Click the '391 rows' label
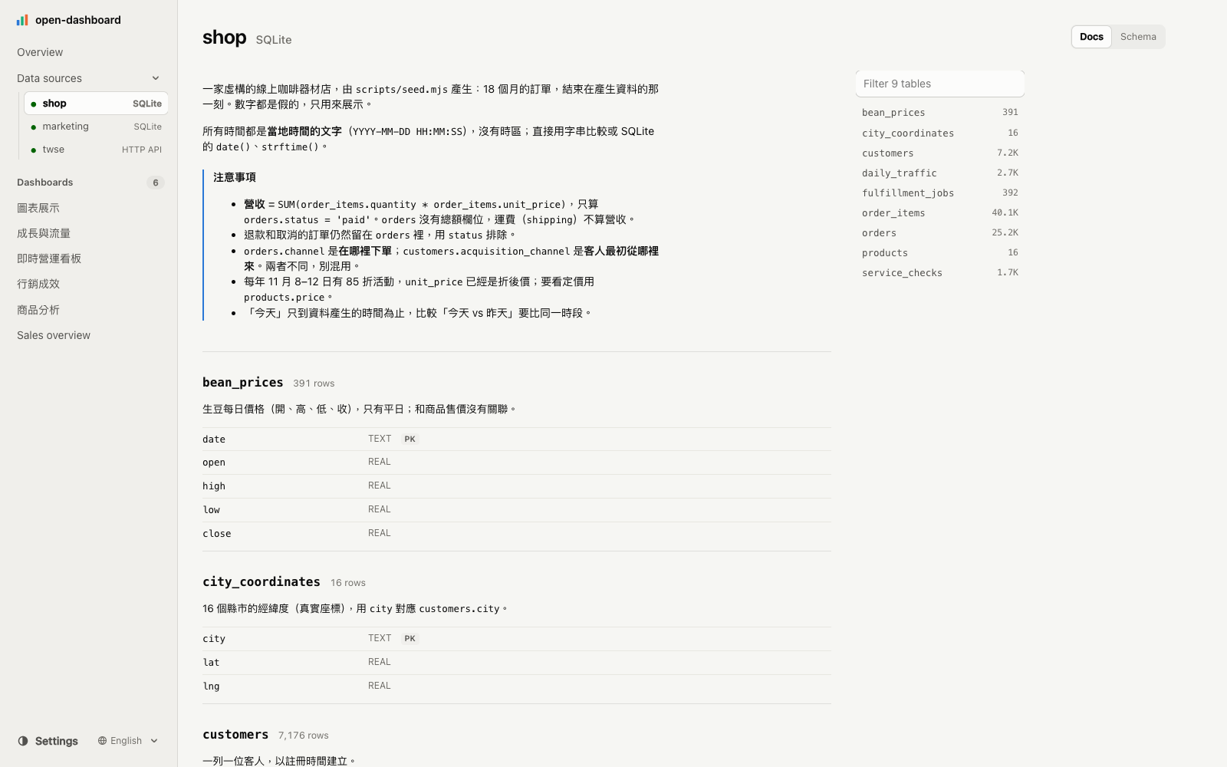The image size is (1227, 767). coord(314,383)
